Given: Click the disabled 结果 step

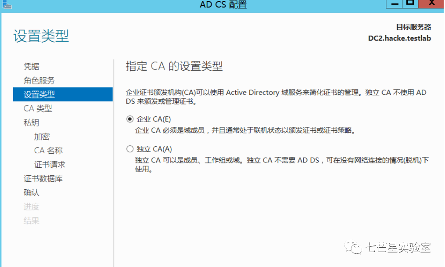Looking at the screenshot, I should pyautogui.click(x=31, y=221).
